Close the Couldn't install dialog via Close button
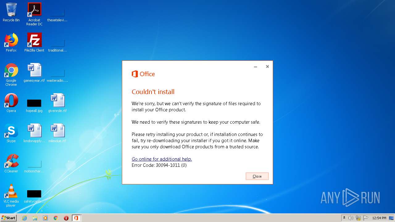The height and width of the screenshot is (222, 395). (x=257, y=176)
